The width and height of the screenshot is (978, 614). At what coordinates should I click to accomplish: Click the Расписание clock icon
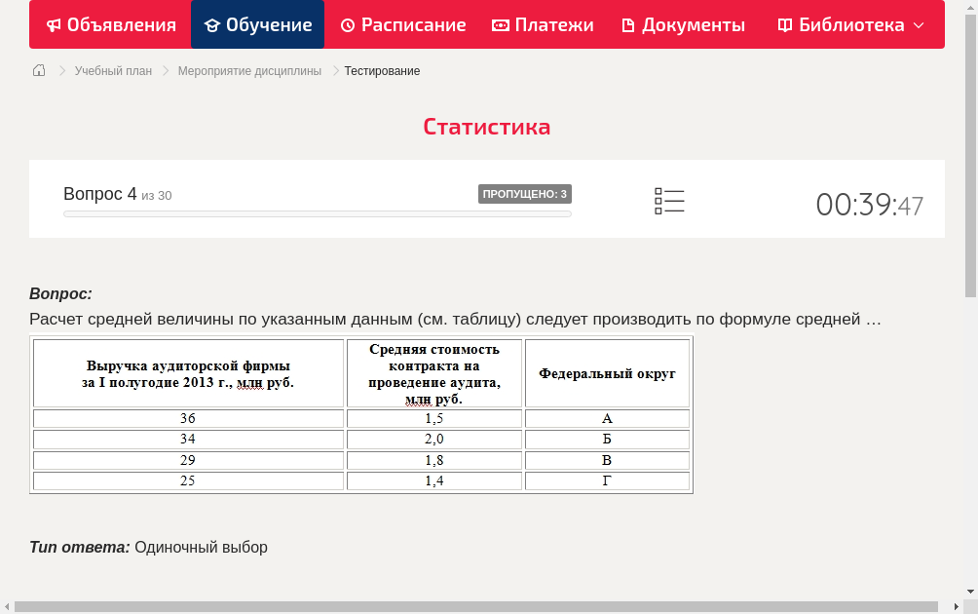point(348,24)
